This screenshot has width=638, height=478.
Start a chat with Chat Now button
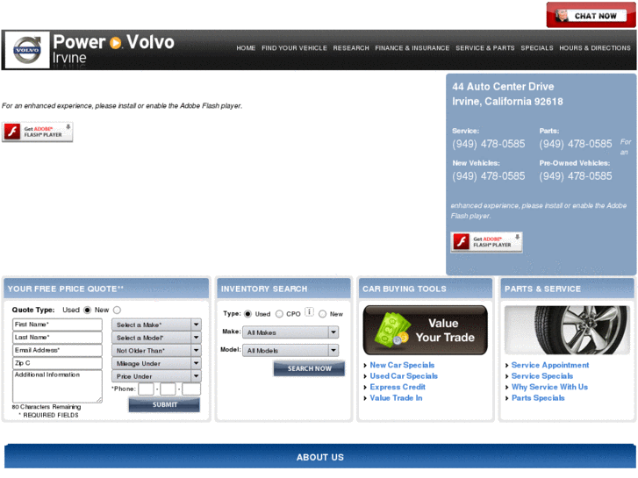(x=591, y=16)
